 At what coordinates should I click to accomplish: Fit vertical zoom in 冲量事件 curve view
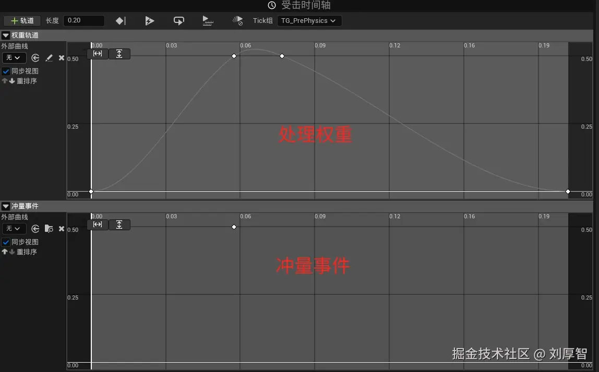point(119,225)
